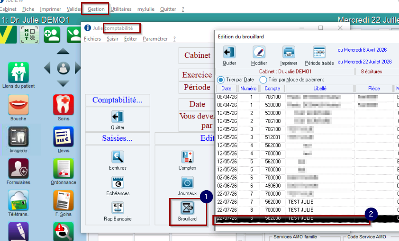The width and height of the screenshot is (399, 241).
Task: Open the Brouillard icon
Action: [187, 208]
